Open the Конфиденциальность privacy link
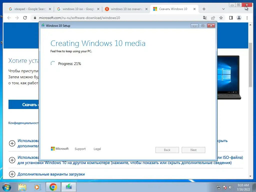The image size is (256, 192). [x=23, y=123]
